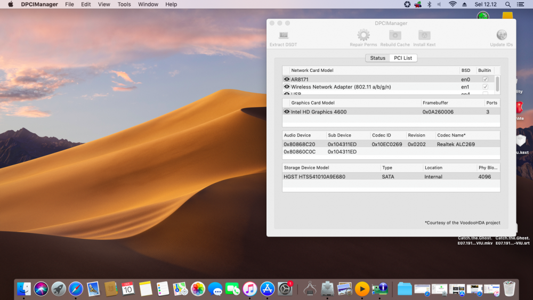The height and width of the screenshot is (300, 533).
Task: Open the Trash in the Dock
Action: click(509, 289)
